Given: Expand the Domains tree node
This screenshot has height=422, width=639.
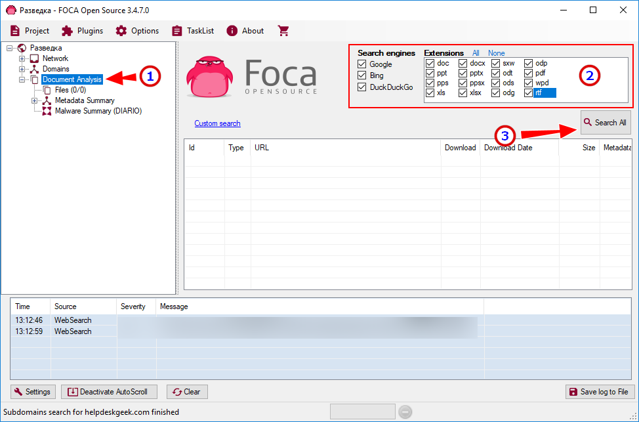Looking at the screenshot, I should click(22, 69).
